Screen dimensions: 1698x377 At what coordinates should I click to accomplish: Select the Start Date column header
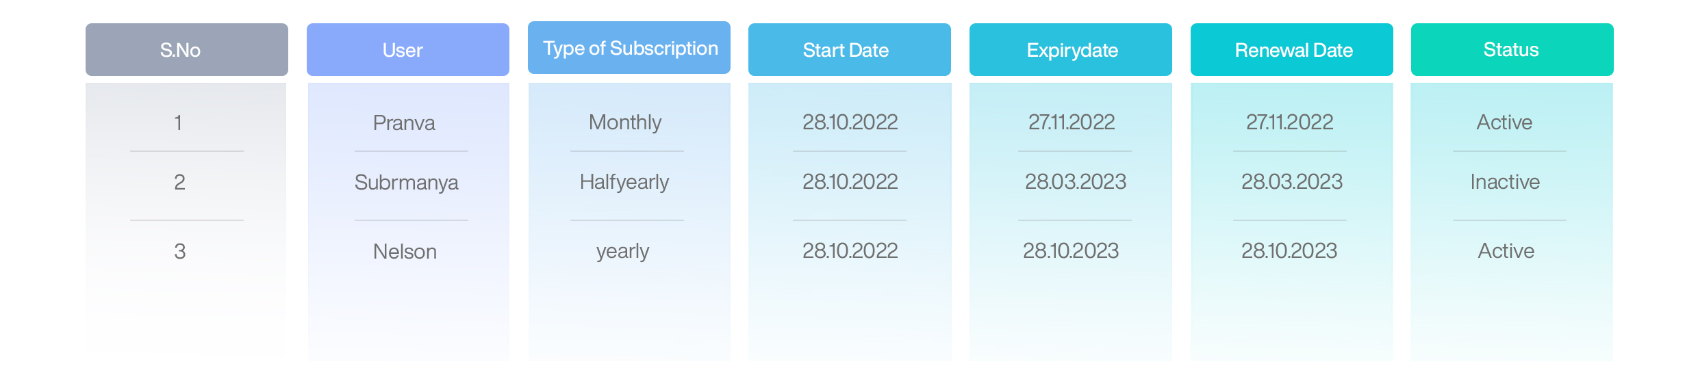(850, 50)
